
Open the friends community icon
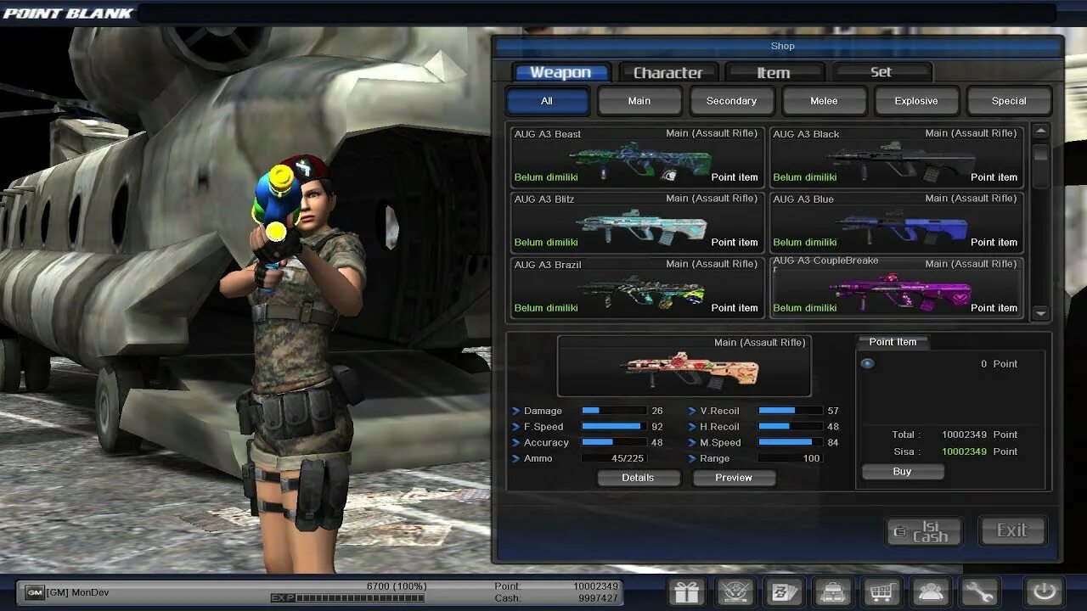[x=931, y=591]
